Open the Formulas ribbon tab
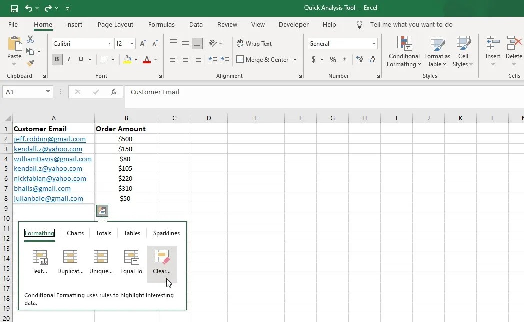This screenshot has width=524, height=322. (x=161, y=24)
